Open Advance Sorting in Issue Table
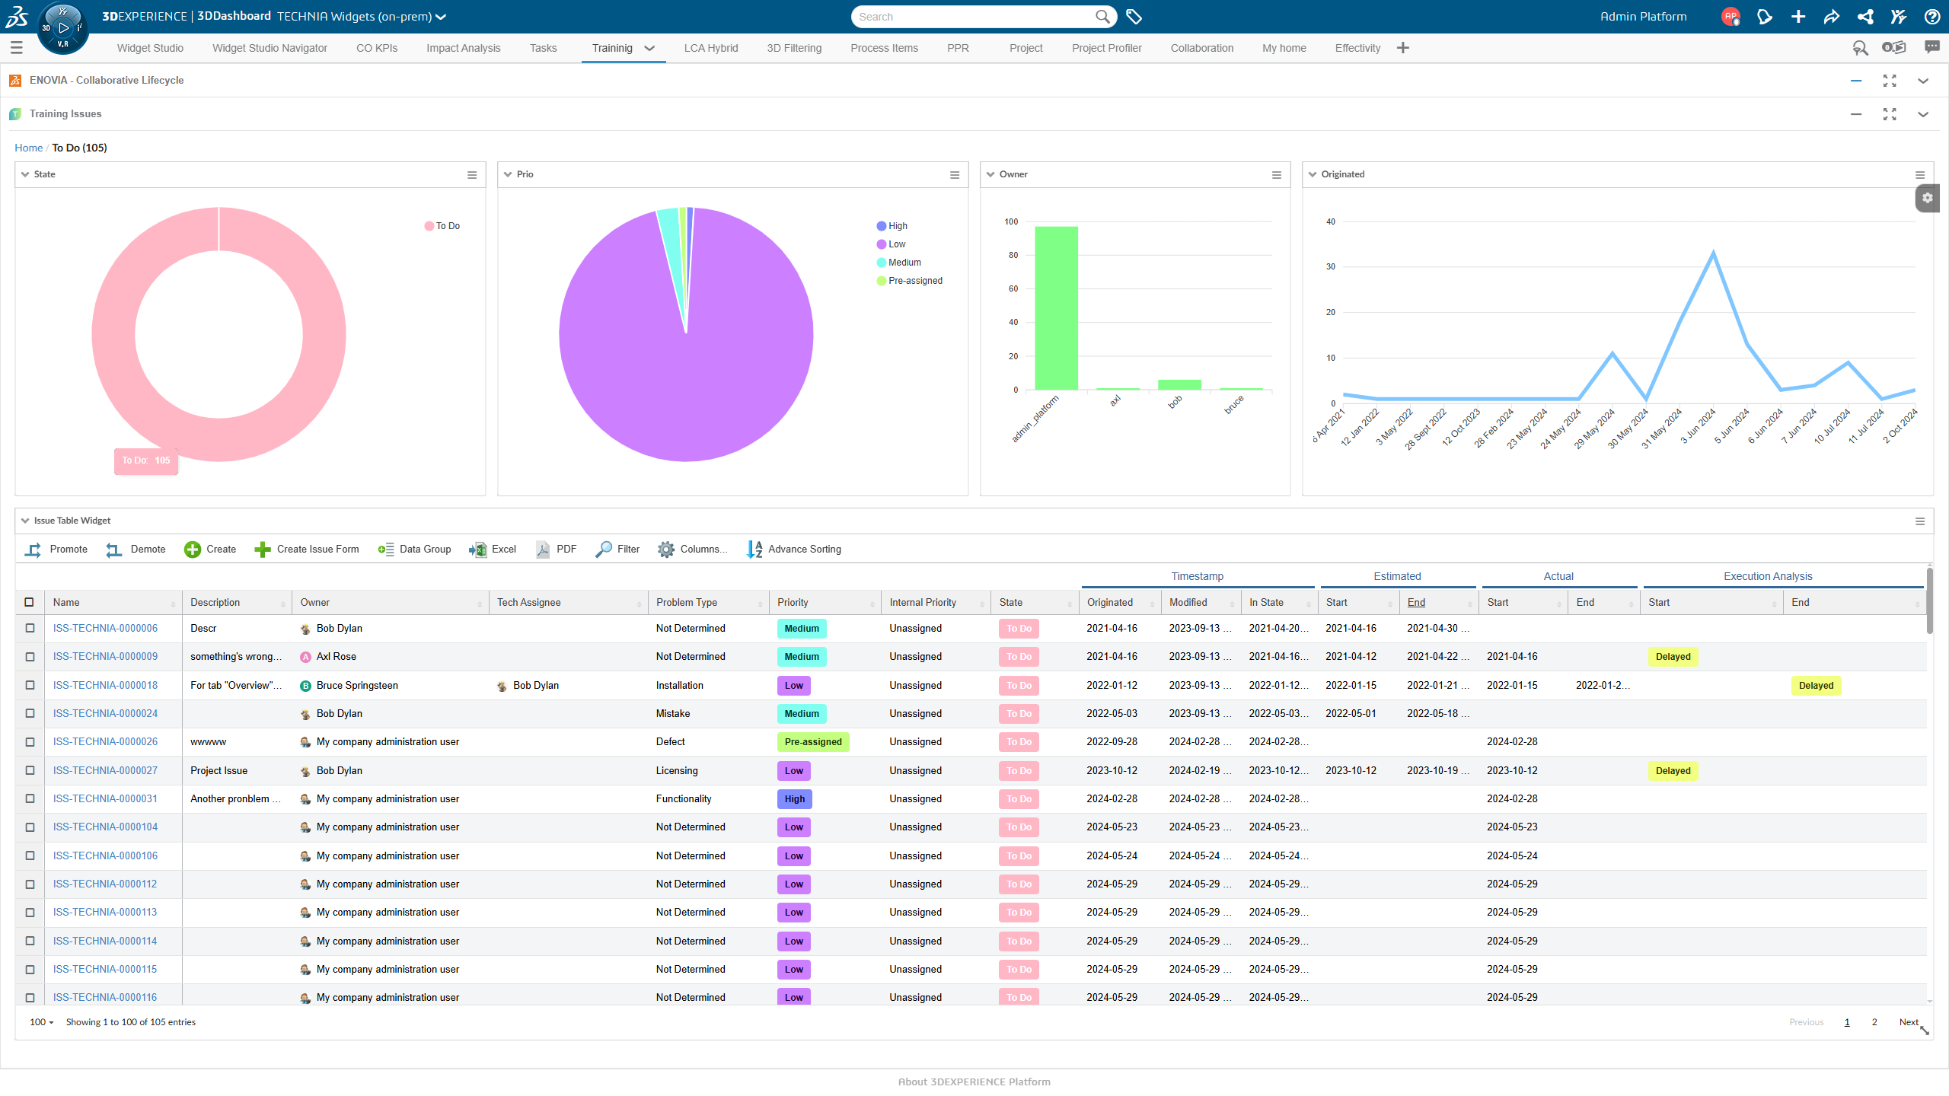Viewport: 1949px width, 1096px height. coord(794,549)
